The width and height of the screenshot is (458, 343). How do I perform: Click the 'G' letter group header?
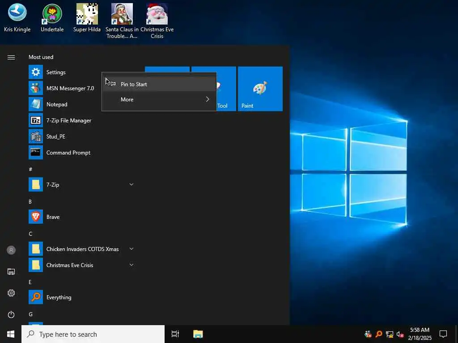pos(30,314)
